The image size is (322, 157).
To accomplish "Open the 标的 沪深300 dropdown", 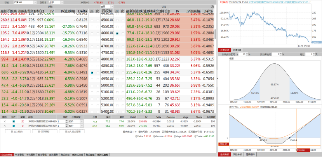I will click(x=25, y=2).
